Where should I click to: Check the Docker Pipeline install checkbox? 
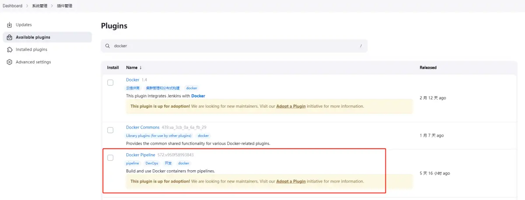pyautogui.click(x=110, y=158)
